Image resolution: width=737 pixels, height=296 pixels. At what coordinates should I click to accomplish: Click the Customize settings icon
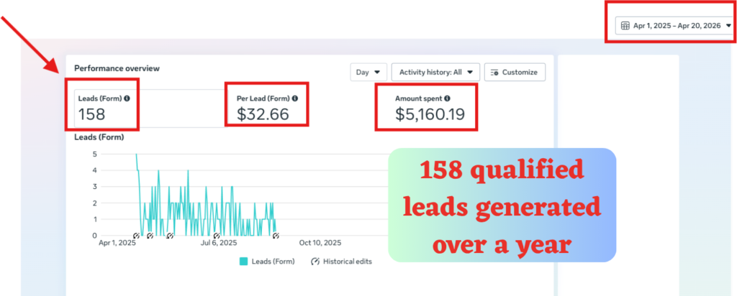point(494,73)
